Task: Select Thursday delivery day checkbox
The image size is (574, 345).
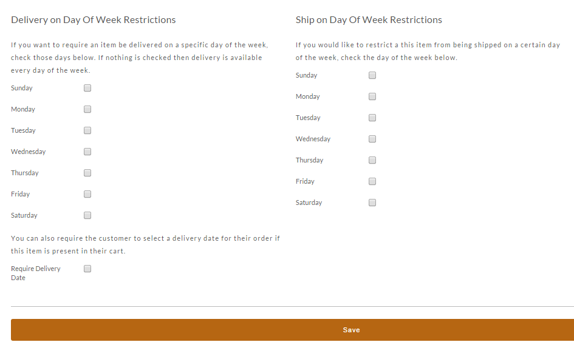Action: [x=87, y=173]
